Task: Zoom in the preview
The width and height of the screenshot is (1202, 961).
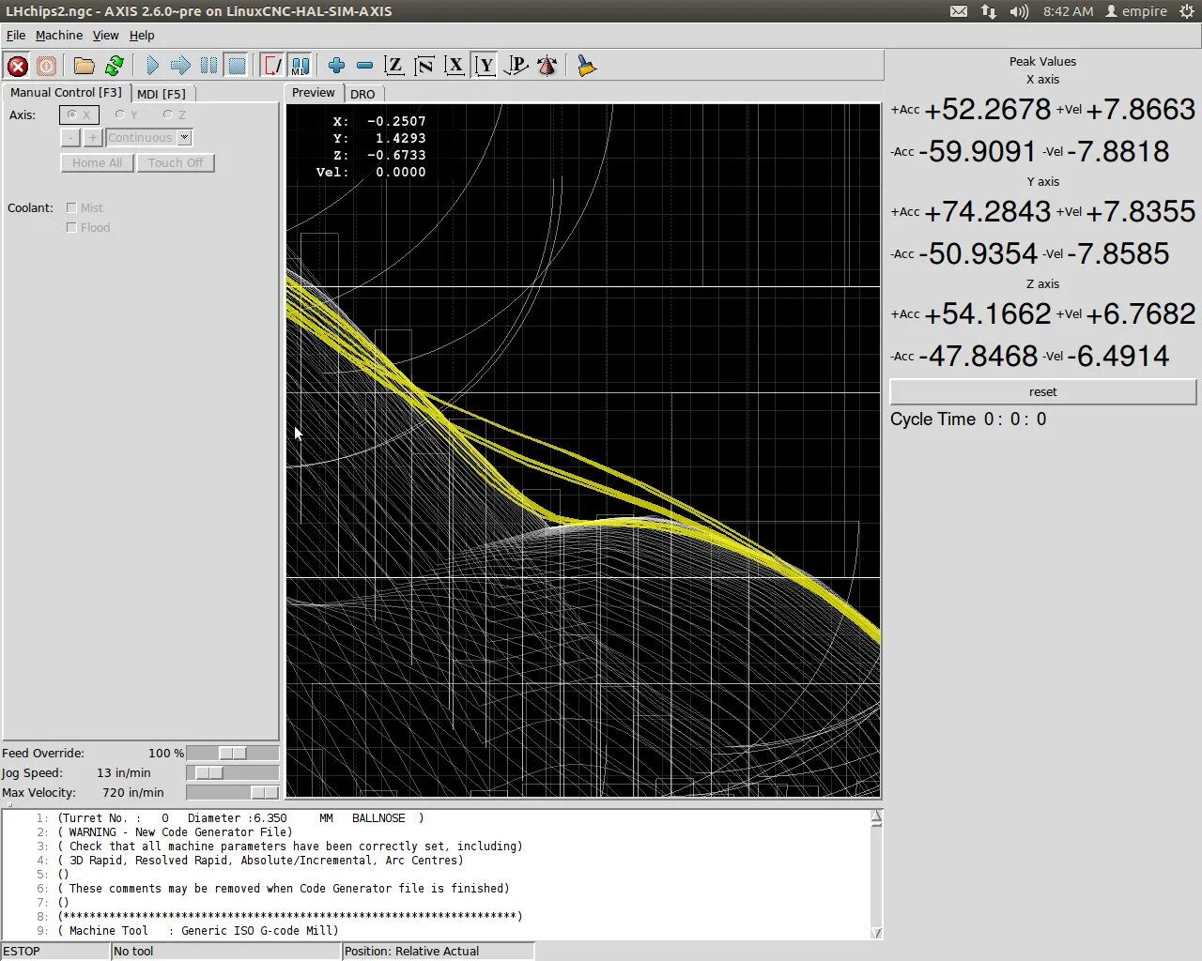Action: (336, 66)
